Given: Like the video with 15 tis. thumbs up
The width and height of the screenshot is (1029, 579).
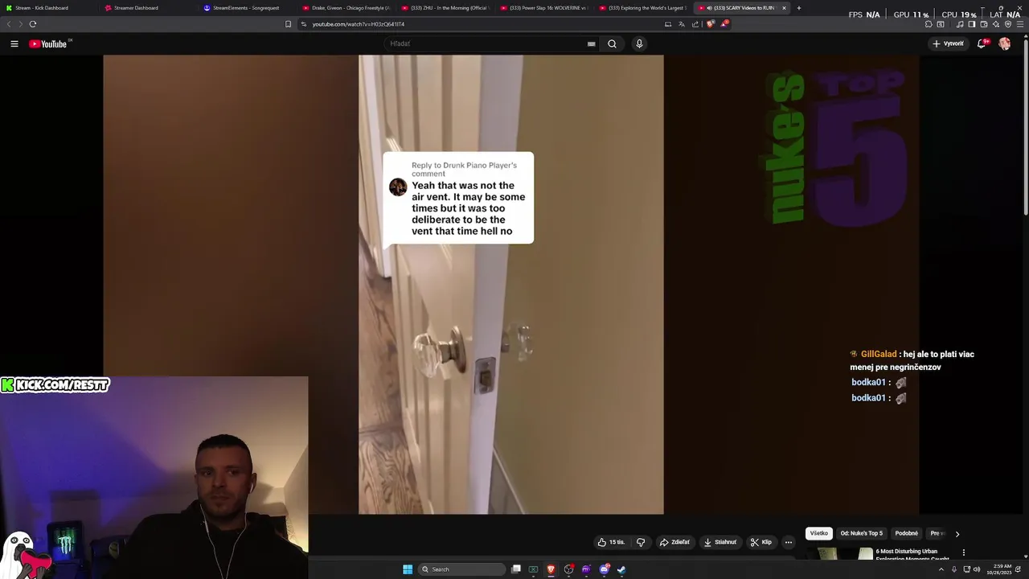Looking at the screenshot, I should [x=611, y=542].
